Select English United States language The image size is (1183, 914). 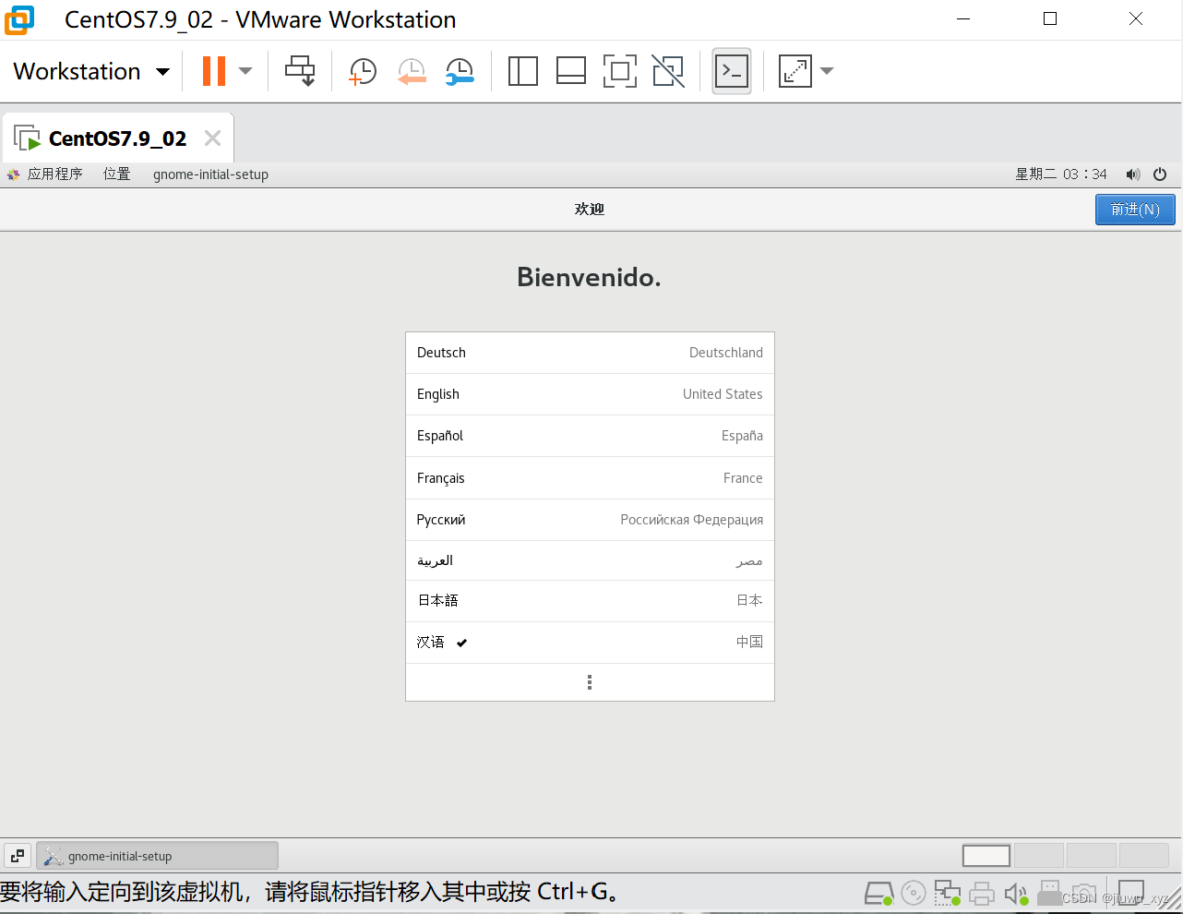pos(590,394)
